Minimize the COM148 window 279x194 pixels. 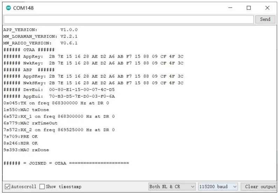point(230,8)
